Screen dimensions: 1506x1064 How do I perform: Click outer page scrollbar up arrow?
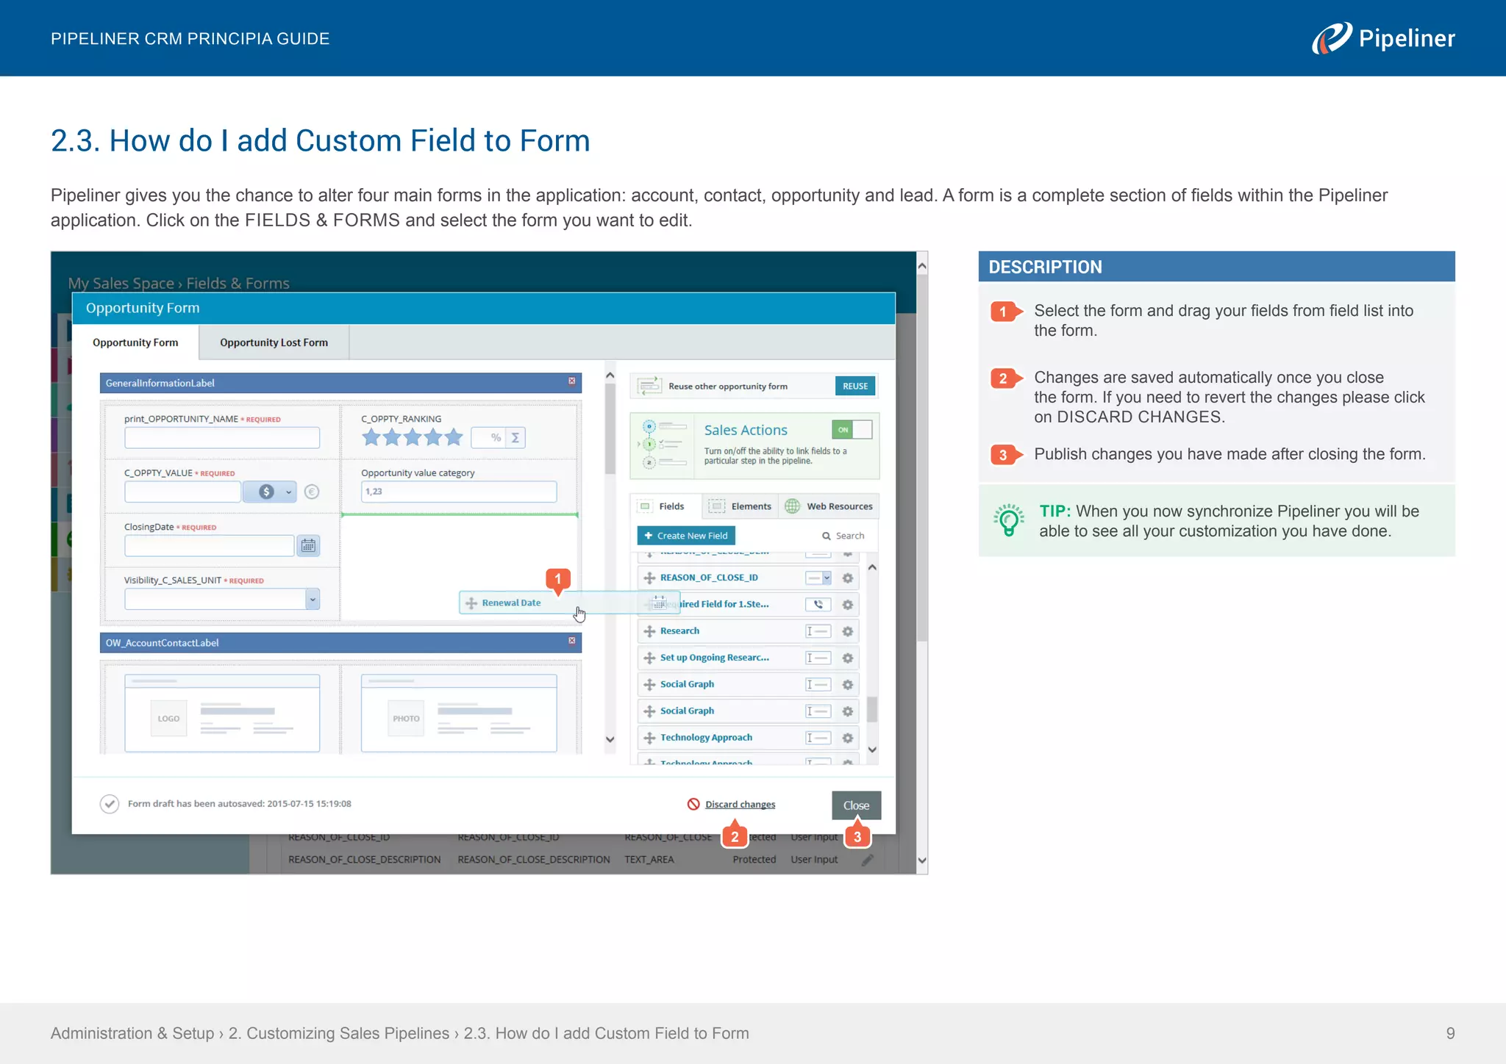(x=922, y=267)
